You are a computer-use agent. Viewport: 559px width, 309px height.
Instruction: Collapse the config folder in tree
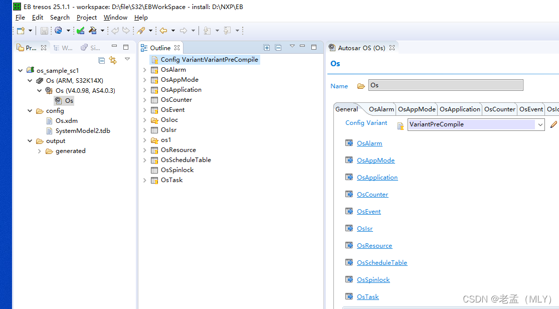pos(30,111)
